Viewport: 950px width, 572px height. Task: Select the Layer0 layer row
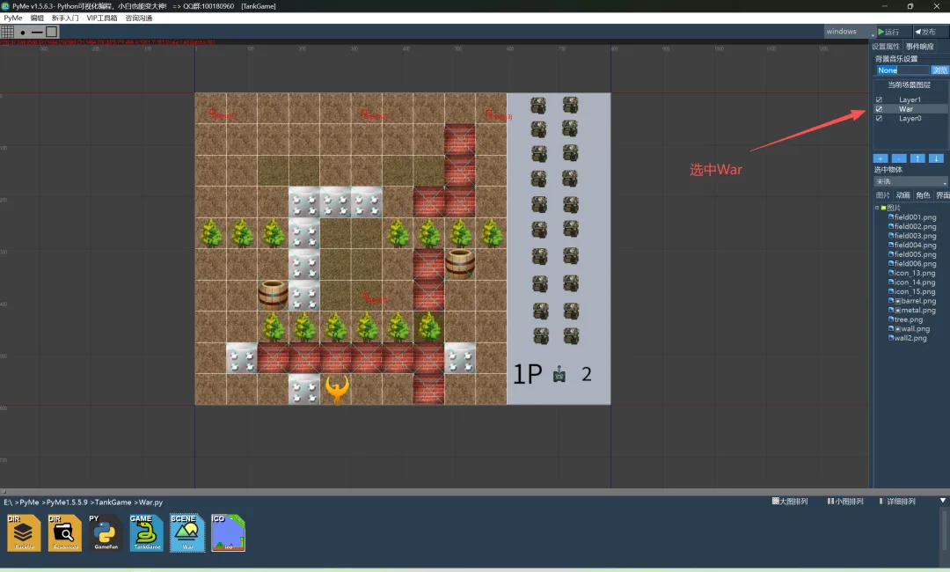click(x=910, y=118)
